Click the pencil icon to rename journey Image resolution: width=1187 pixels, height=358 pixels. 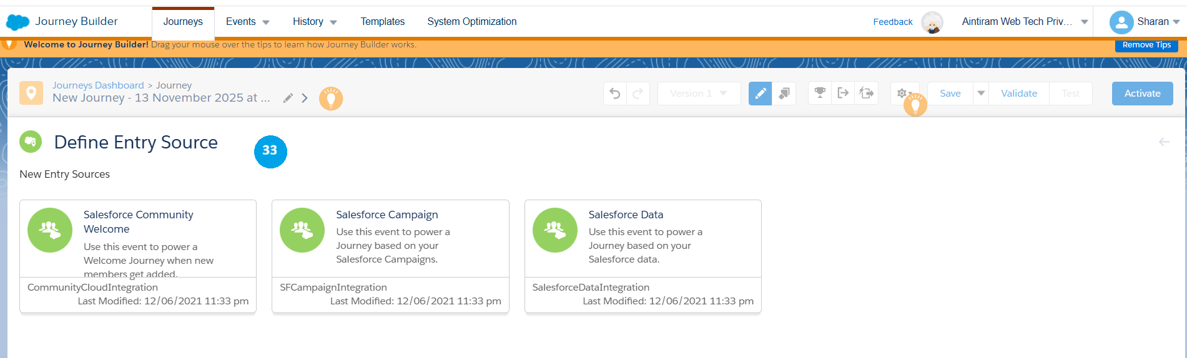[x=288, y=98]
